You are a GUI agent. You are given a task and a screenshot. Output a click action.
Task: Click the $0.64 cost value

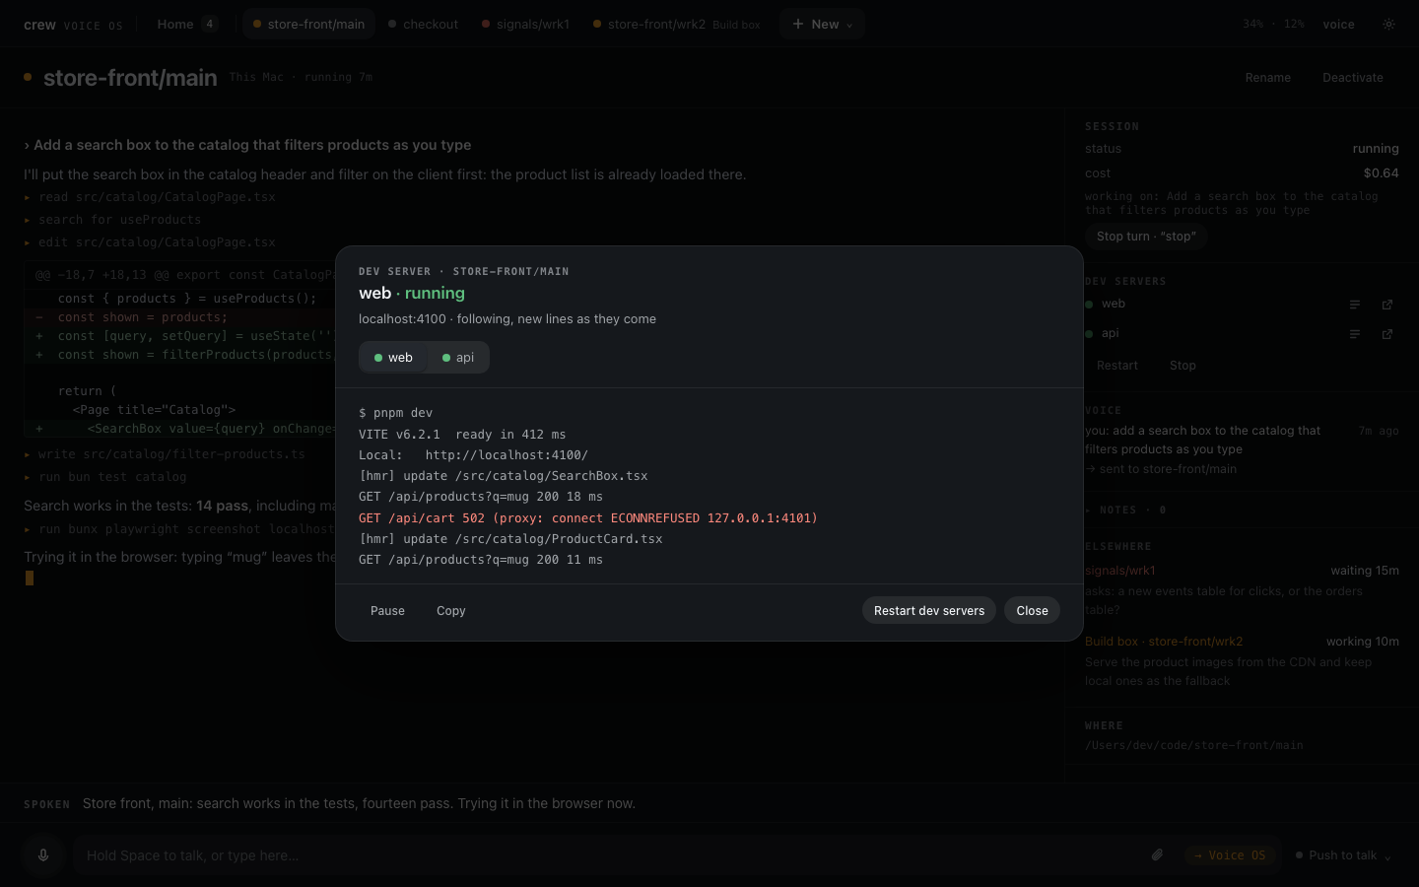coord(1381,173)
